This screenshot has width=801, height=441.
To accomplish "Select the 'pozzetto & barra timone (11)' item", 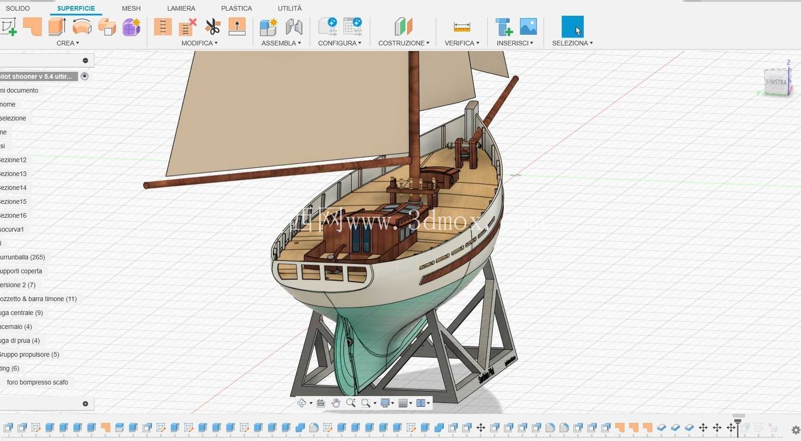I will tap(38, 299).
